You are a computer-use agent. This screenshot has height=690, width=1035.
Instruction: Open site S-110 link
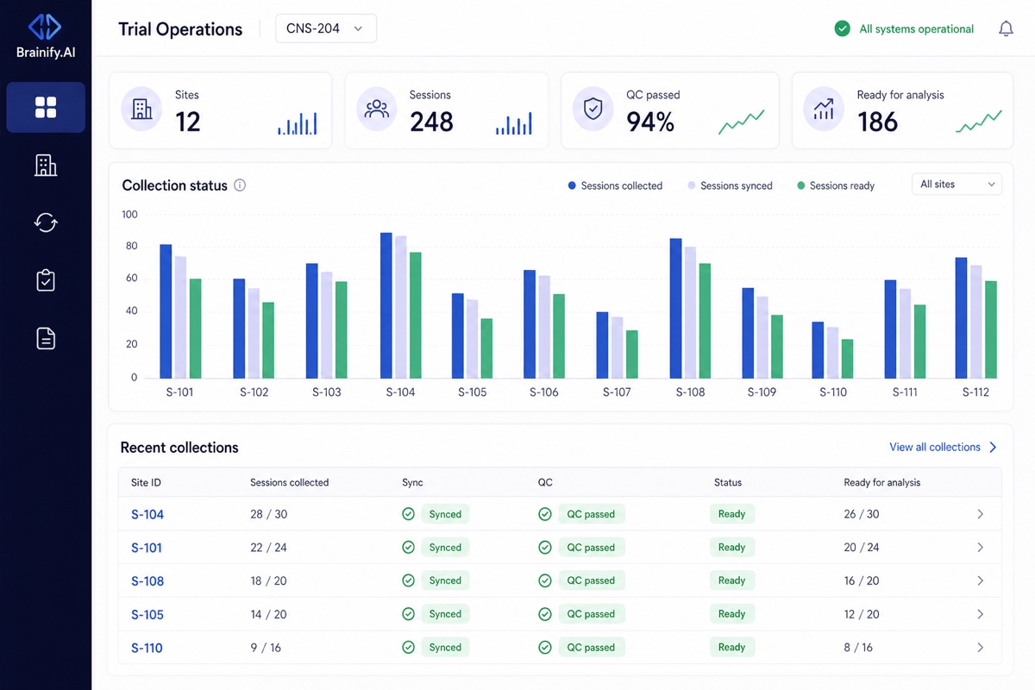(147, 648)
